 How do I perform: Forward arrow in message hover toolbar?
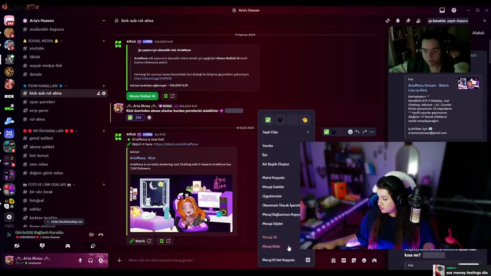click(364, 132)
